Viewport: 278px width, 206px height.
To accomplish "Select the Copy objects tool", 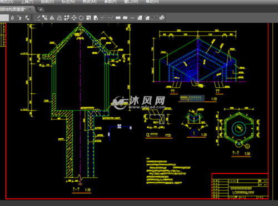I will (44, 18).
